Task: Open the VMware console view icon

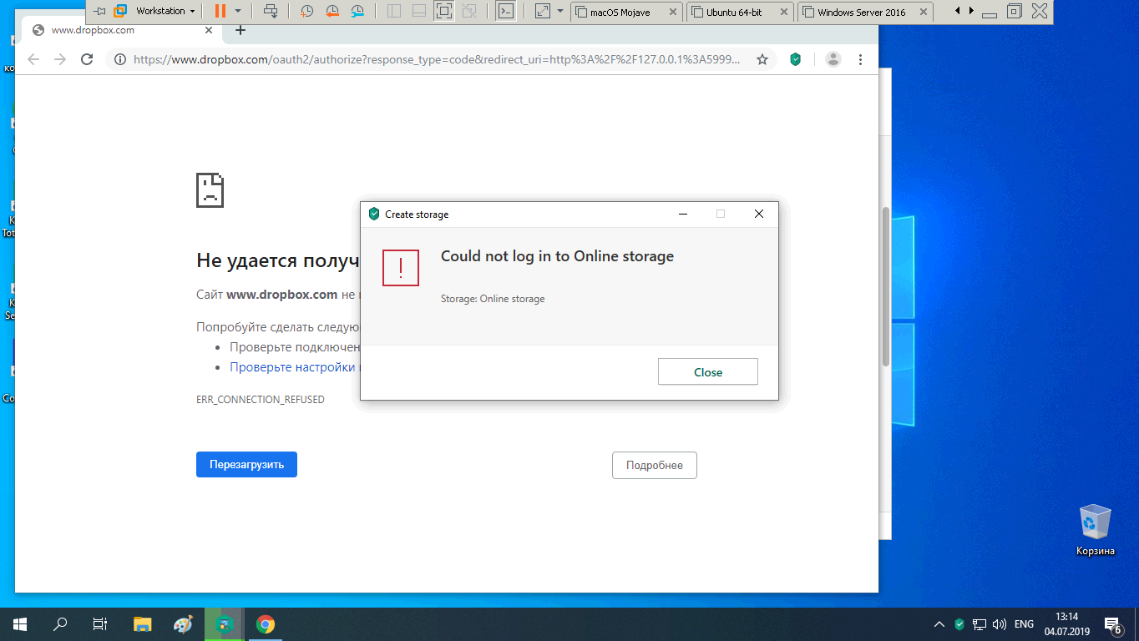Action: tap(505, 12)
